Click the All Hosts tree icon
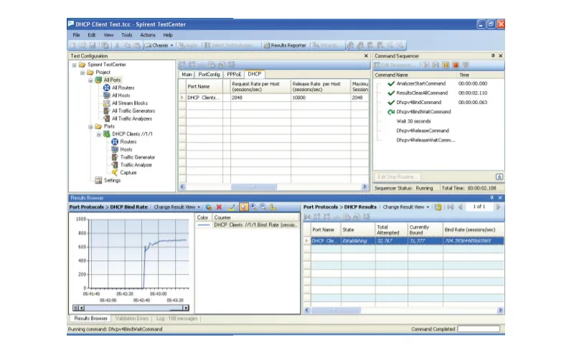Screen dimensions: 574x347 [106, 95]
